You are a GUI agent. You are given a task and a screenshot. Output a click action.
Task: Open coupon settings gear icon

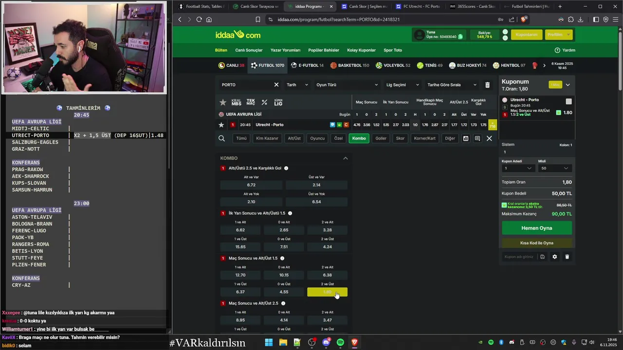click(554, 257)
